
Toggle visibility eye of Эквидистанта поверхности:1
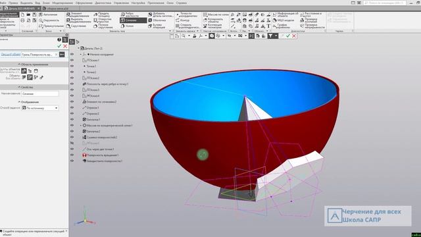point(72,161)
